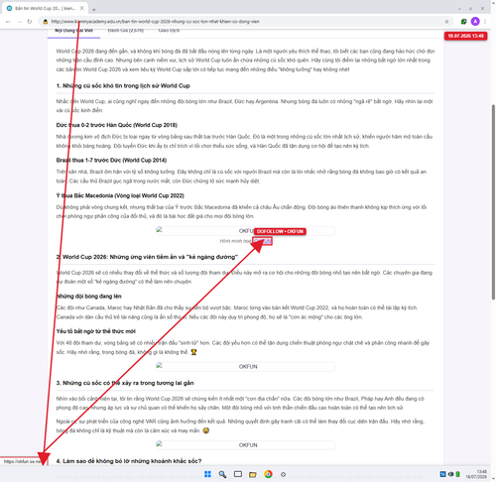Launch File Explorer from the taskbar
The width and height of the screenshot is (496, 482).
253,475
